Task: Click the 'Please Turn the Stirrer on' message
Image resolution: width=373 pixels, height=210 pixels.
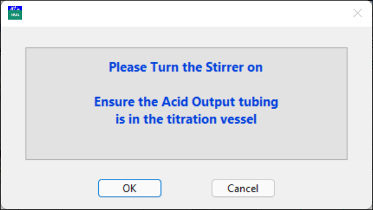Action: 185,67
